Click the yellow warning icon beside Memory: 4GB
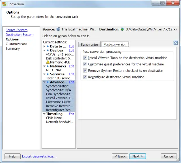Viewport: 181px width, 163px height. point(48,62)
